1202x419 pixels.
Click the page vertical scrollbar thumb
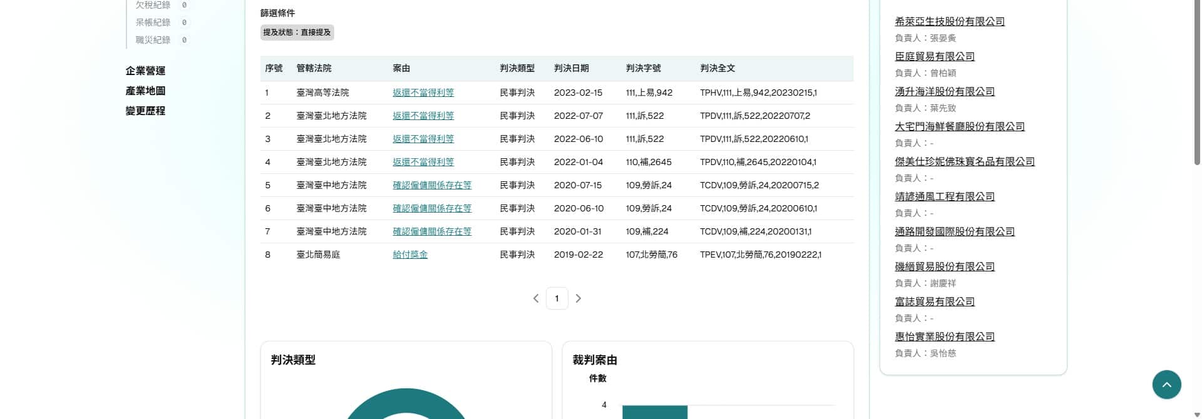pyautogui.click(x=1197, y=81)
